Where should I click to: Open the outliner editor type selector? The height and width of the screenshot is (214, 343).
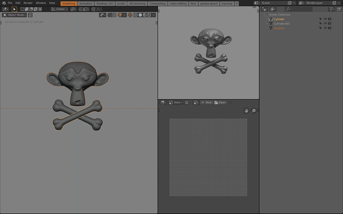[265, 9]
